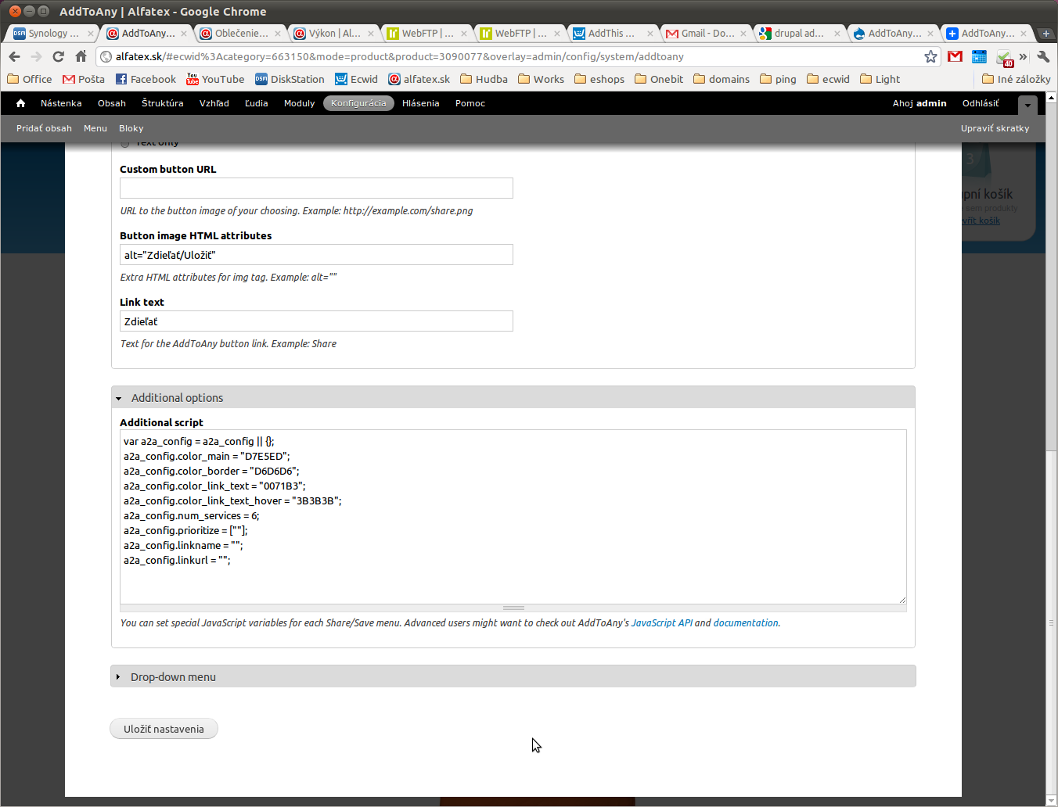Open the Konfigurácia admin menu
1058x807 pixels.
click(x=358, y=103)
